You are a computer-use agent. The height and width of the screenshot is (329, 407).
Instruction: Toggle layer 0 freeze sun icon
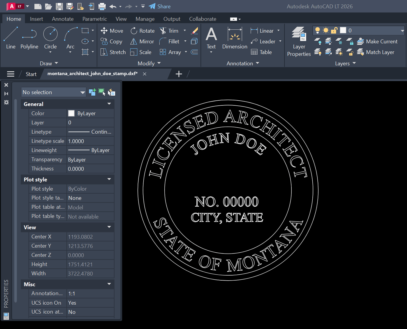(326, 30)
